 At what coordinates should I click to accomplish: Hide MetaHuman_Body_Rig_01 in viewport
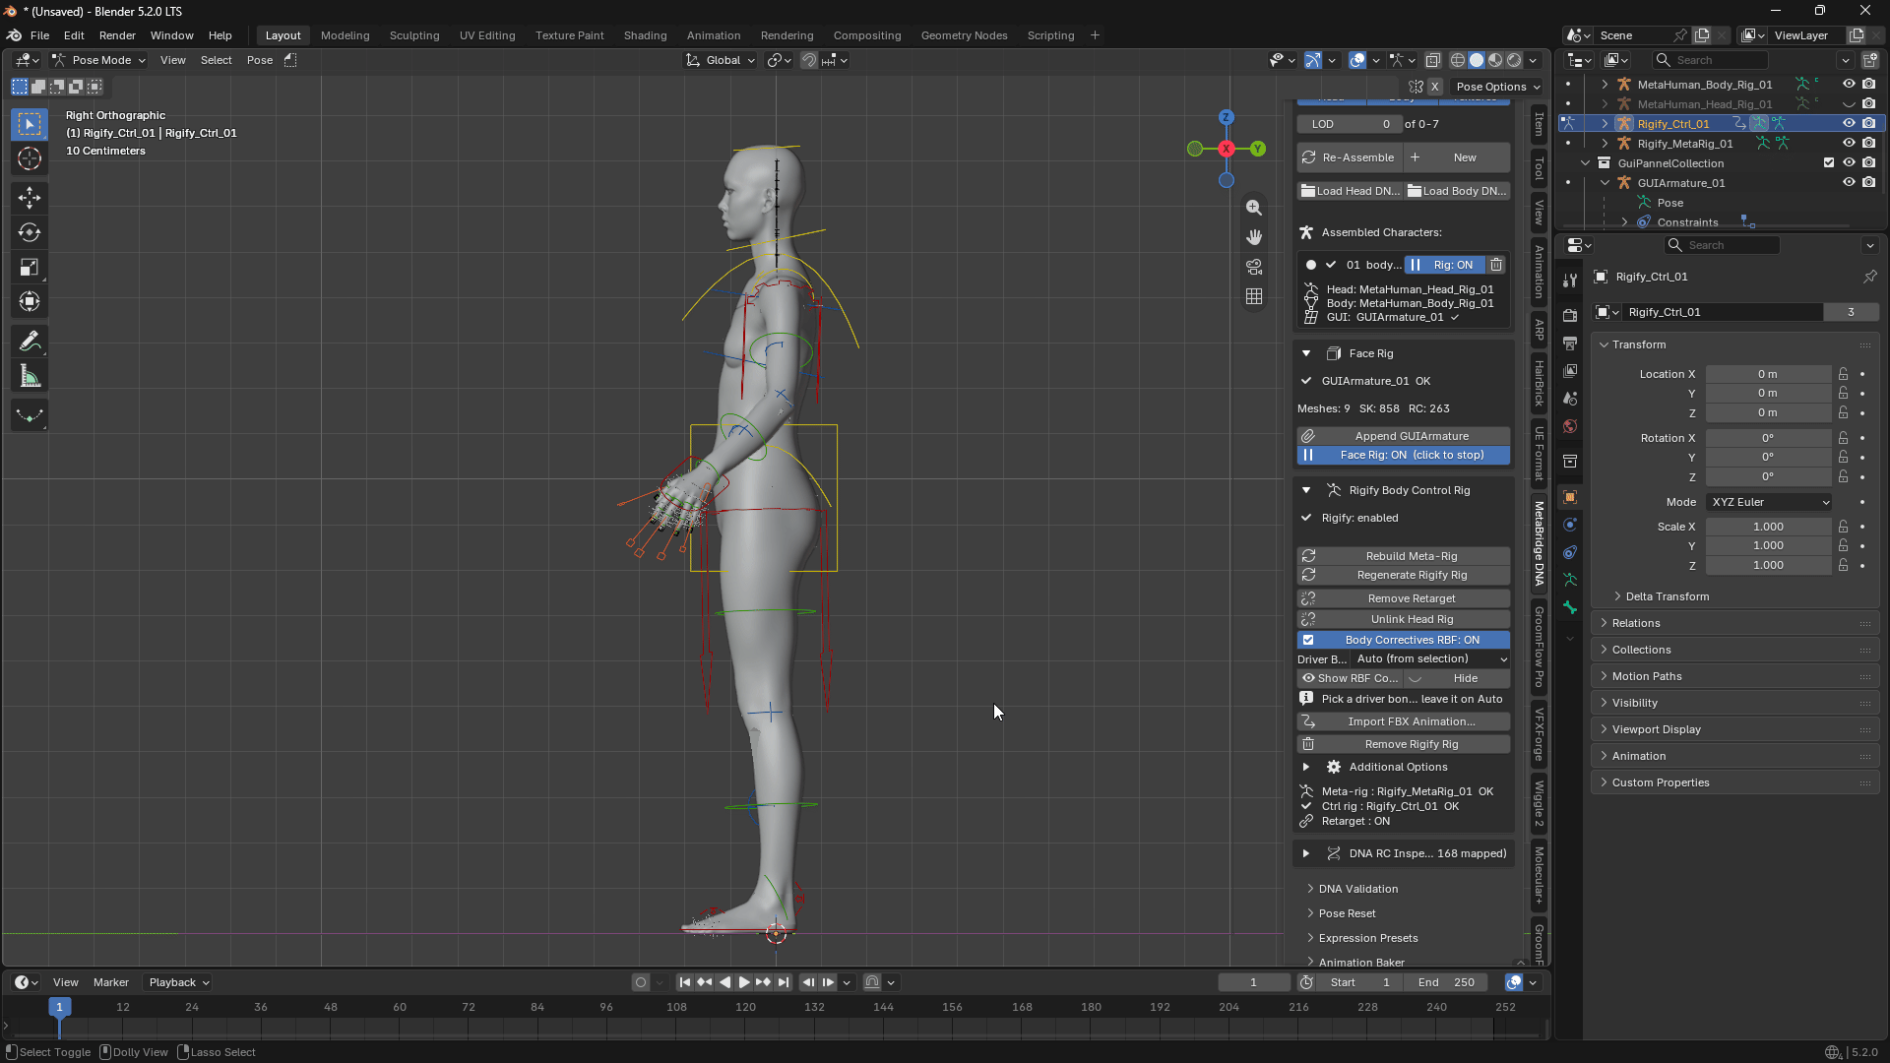(1849, 85)
